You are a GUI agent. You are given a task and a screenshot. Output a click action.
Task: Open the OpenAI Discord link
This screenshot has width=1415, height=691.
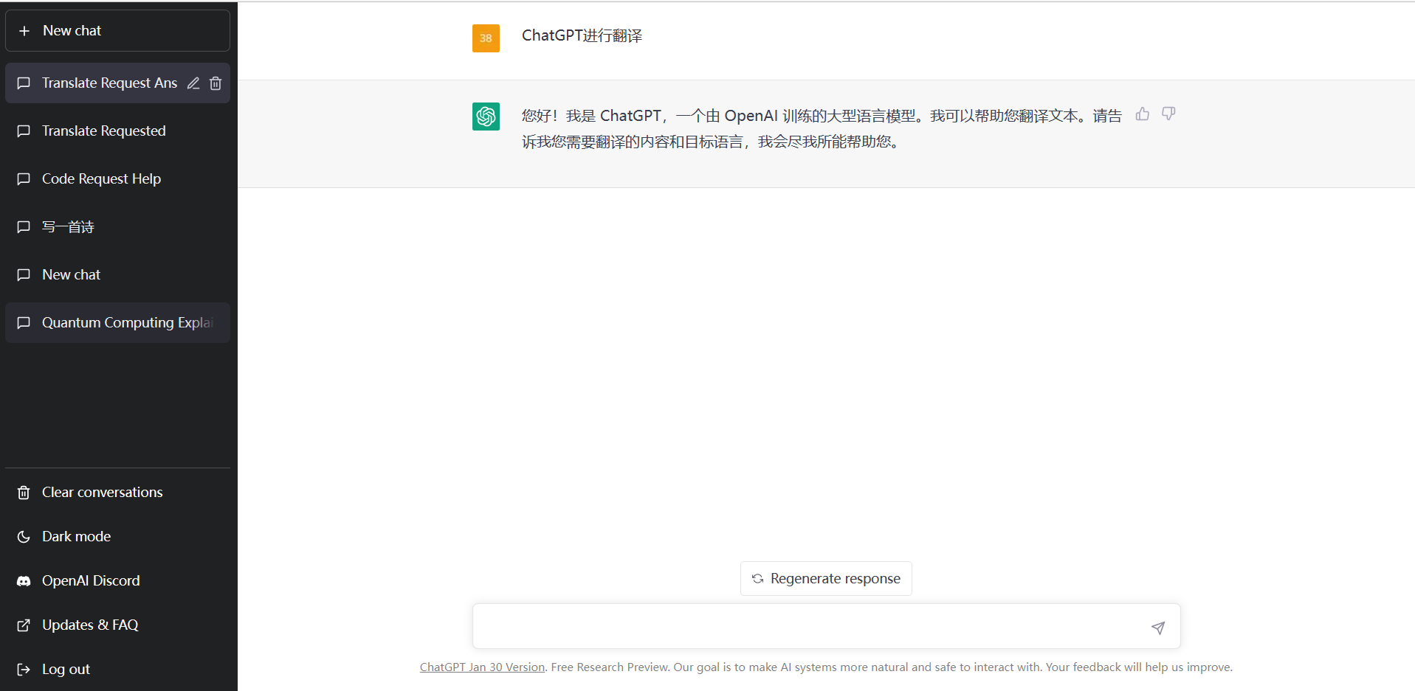tap(117, 581)
